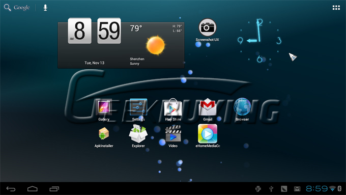Open the Recent apps button

[54, 189]
